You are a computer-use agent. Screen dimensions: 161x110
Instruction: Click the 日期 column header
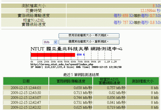26,81
